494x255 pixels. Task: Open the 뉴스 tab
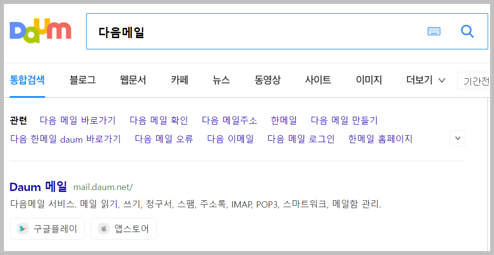(x=221, y=80)
